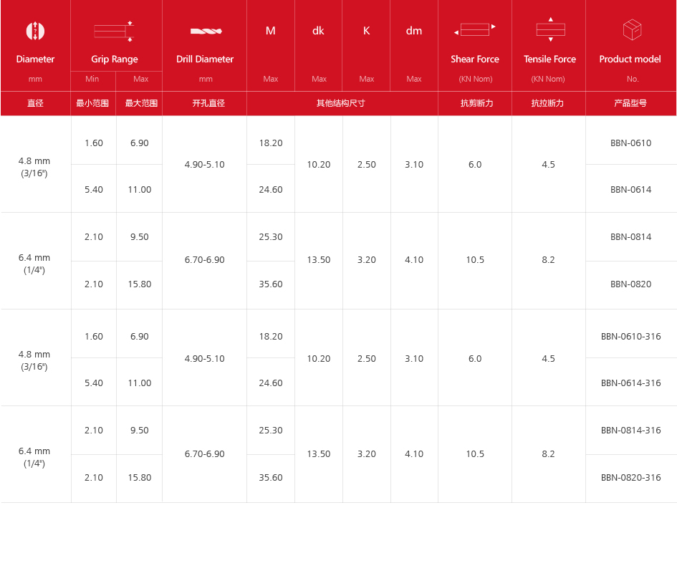Choose product model BBN-0814-316
Screen dimensions: 677x586
coord(631,431)
